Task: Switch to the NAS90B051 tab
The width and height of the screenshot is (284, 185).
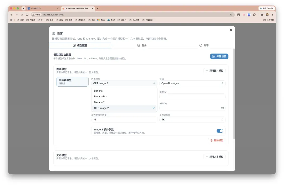Action: [x=43, y=8]
